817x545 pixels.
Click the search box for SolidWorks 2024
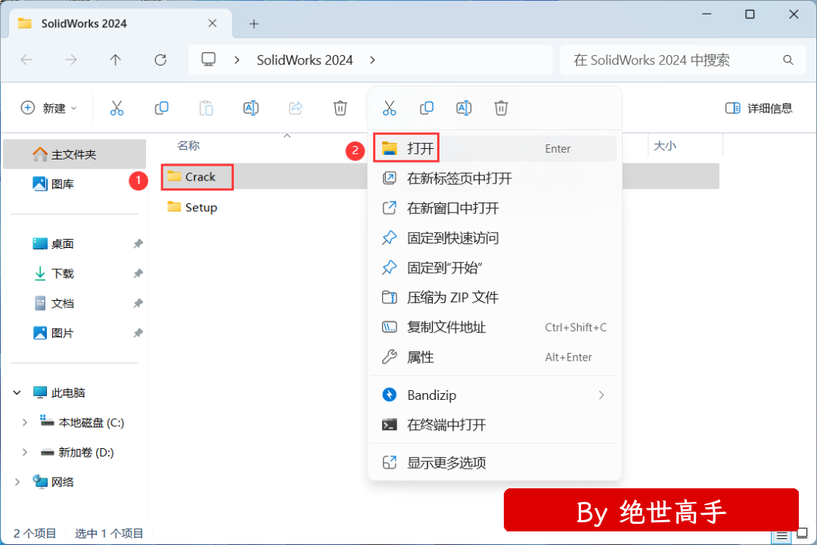tap(673, 60)
